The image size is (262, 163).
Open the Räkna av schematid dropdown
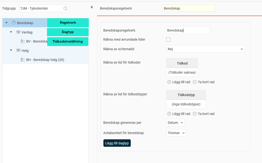(x=205, y=49)
